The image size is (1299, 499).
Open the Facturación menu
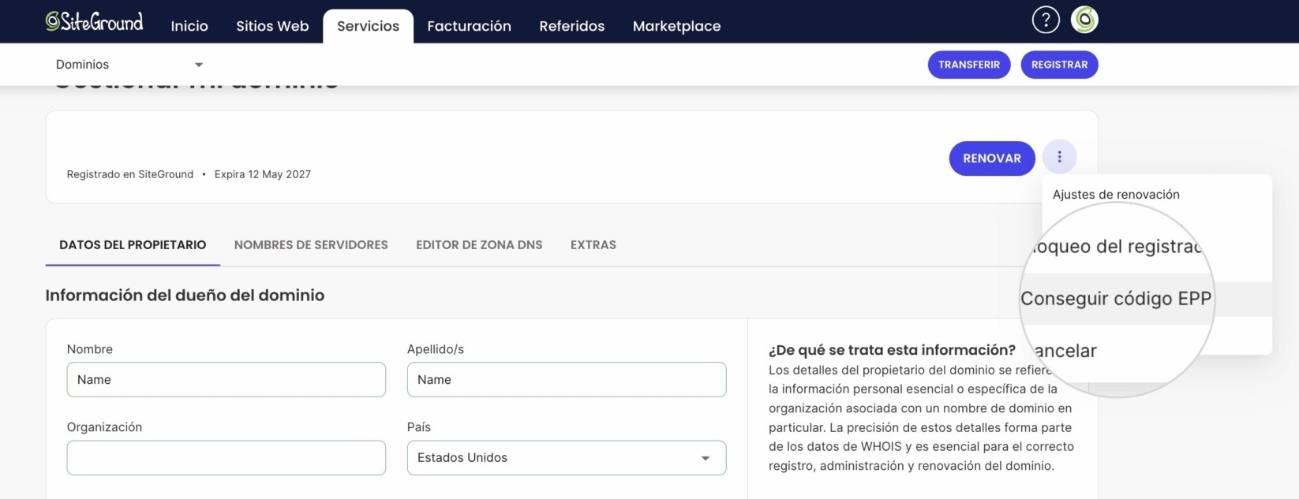469,26
